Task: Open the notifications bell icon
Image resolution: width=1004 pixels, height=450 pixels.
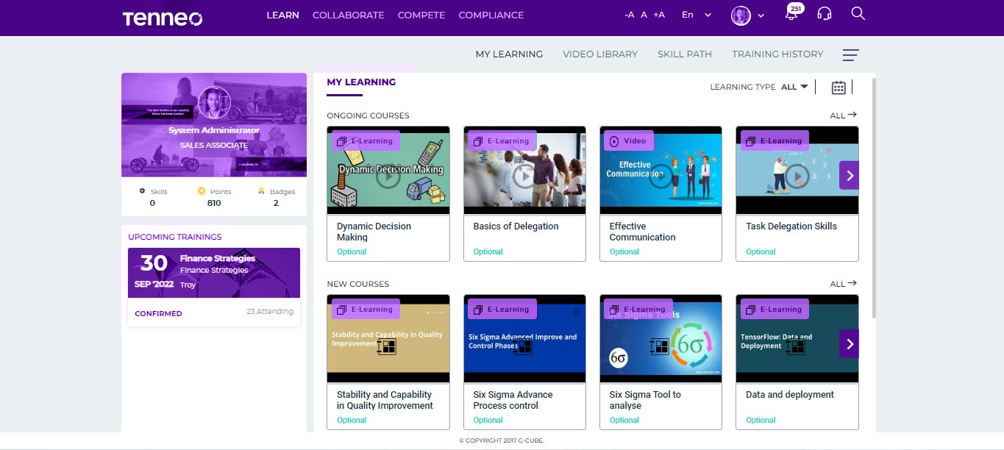Action: pos(791,15)
